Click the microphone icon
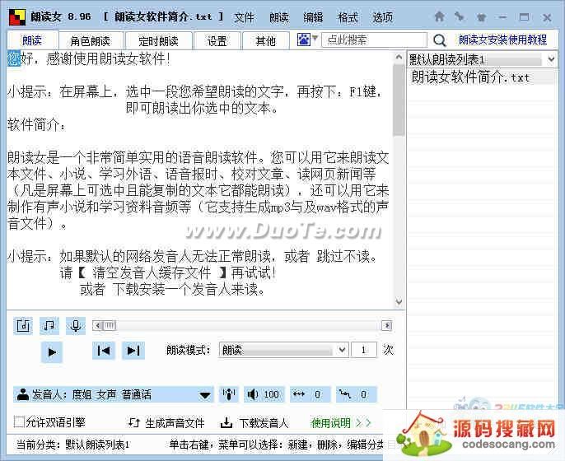Image resolution: width=565 pixels, height=461 pixels. coord(76,326)
